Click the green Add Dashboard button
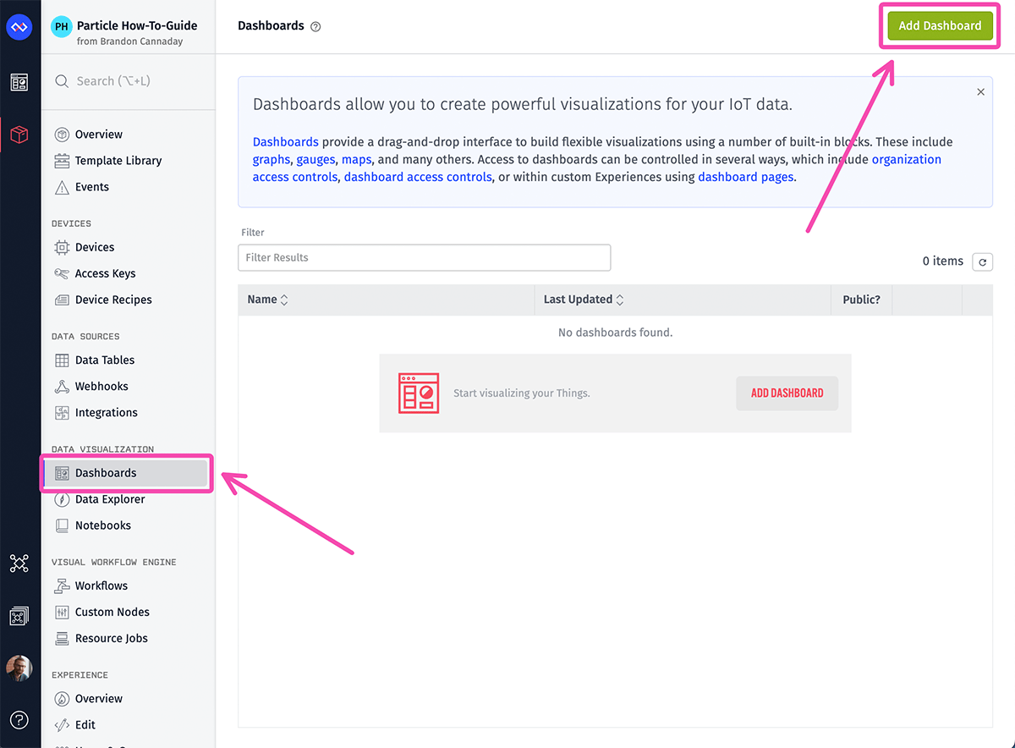Image resolution: width=1015 pixels, height=748 pixels. click(x=940, y=26)
